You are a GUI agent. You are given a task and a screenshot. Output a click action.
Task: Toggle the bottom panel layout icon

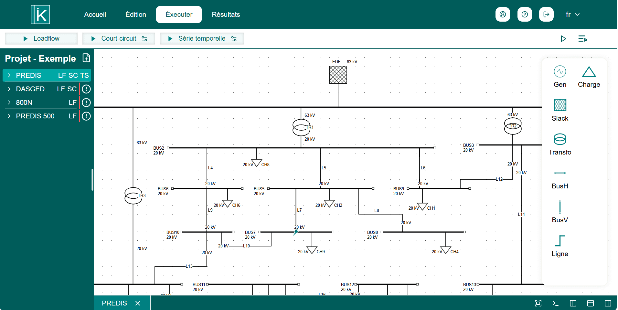pos(591,303)
